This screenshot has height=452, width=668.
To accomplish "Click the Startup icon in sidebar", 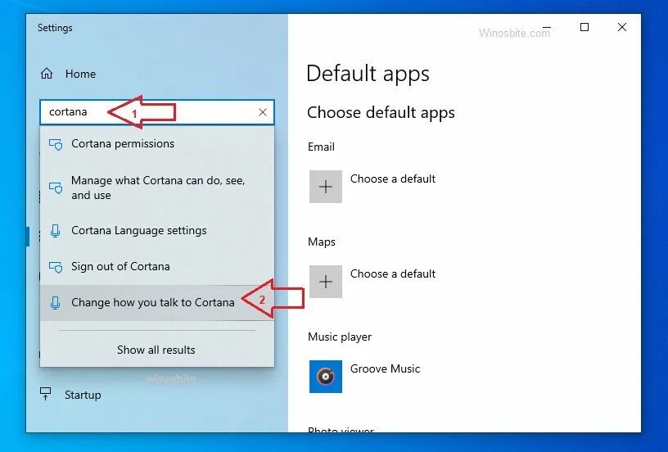I will (x=46, y=394).
